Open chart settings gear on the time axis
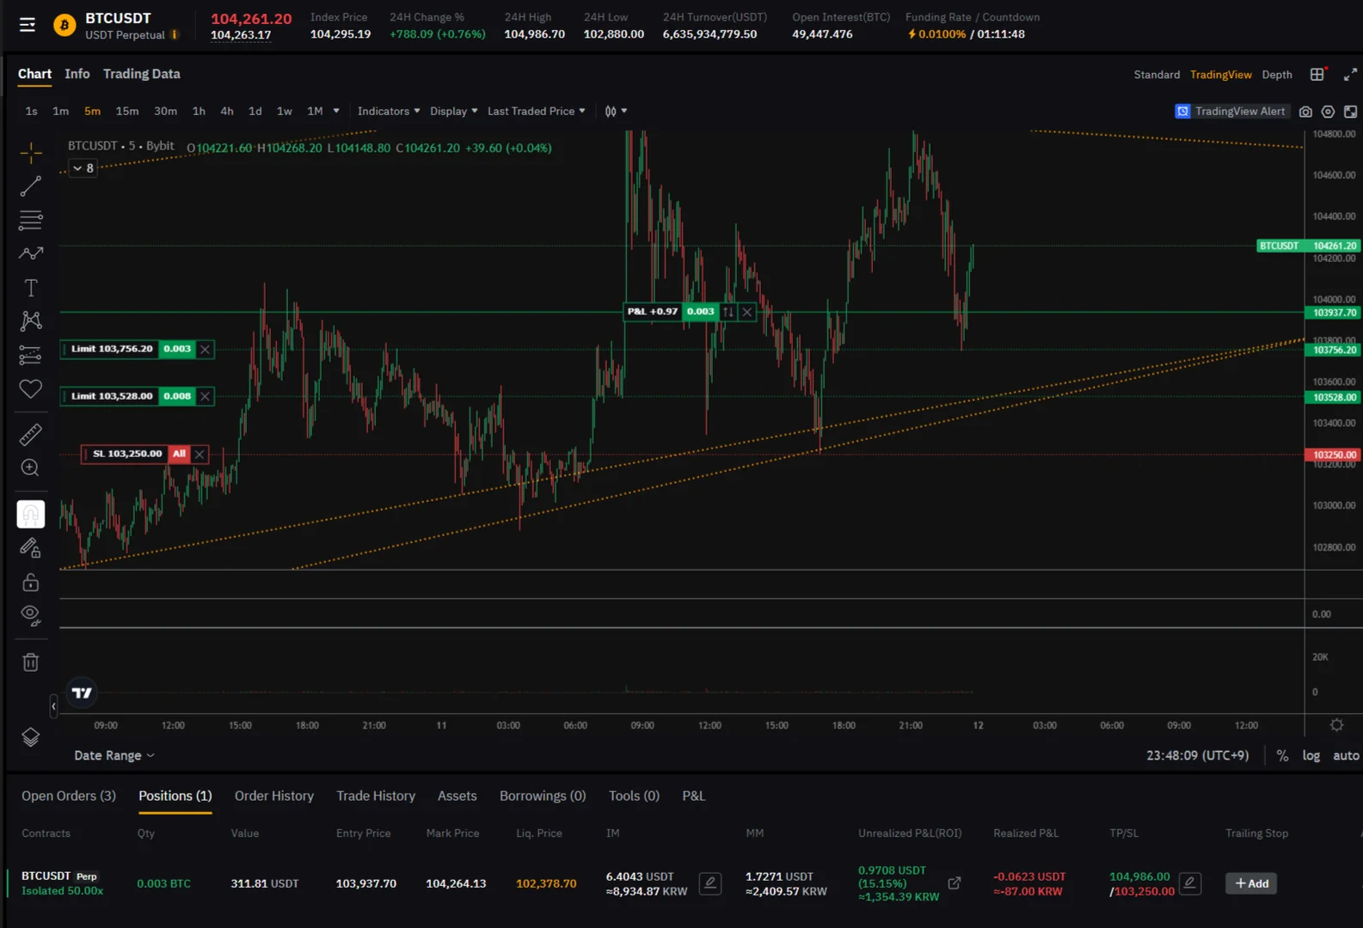Screen dimensions: 1363x928 click(x=1336, y=725)
